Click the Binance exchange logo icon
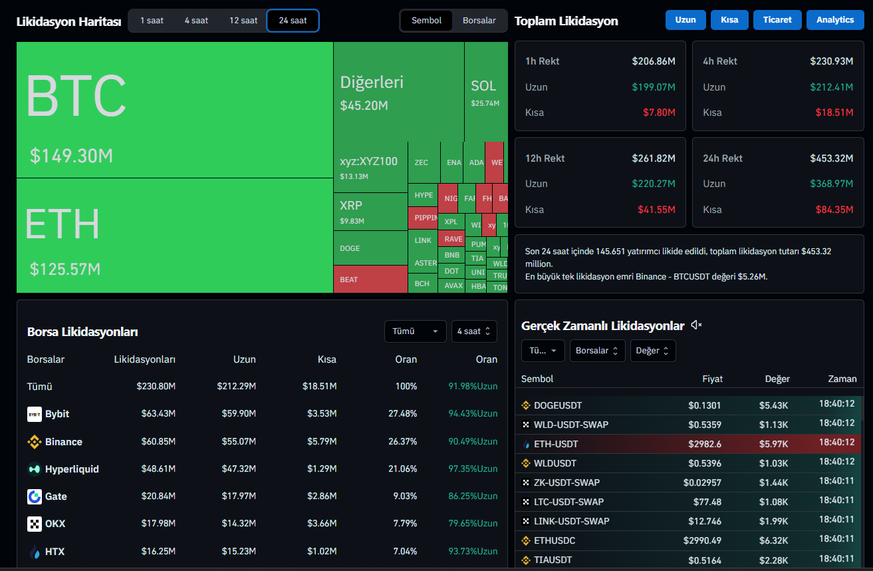The height and width of the screenshot is (571, 873). pos(34,442)
